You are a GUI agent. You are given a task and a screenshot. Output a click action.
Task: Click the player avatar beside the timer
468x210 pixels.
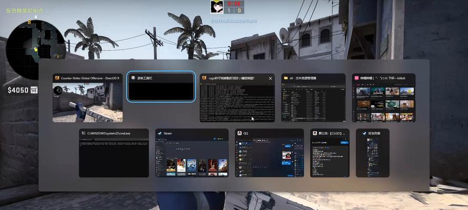[217, 7]
